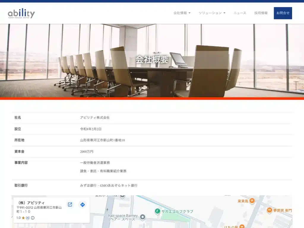Click the 1.0 star rating in map card
This screenshot has width=304, height=228.
21,218
